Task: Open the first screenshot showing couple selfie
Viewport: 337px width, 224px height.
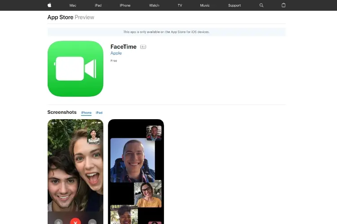Action: [x=75, y=172]
